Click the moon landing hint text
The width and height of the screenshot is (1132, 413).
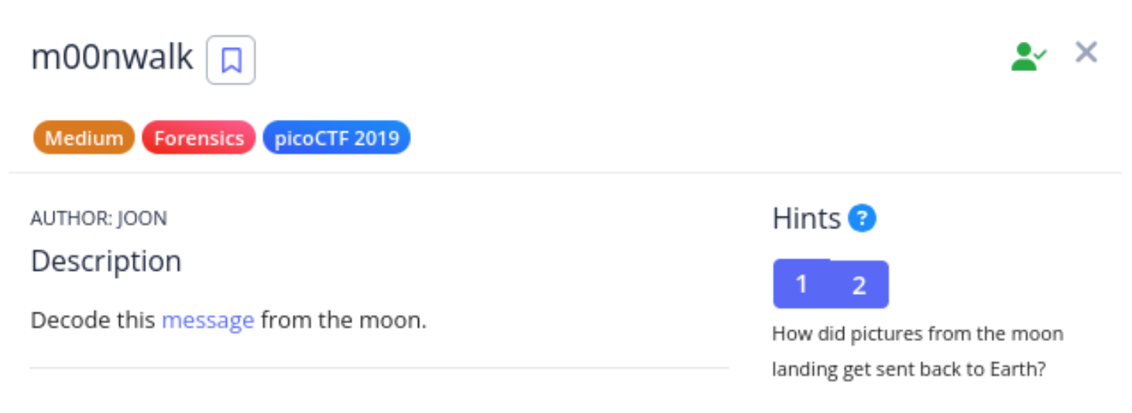click(x=918, y=351)
